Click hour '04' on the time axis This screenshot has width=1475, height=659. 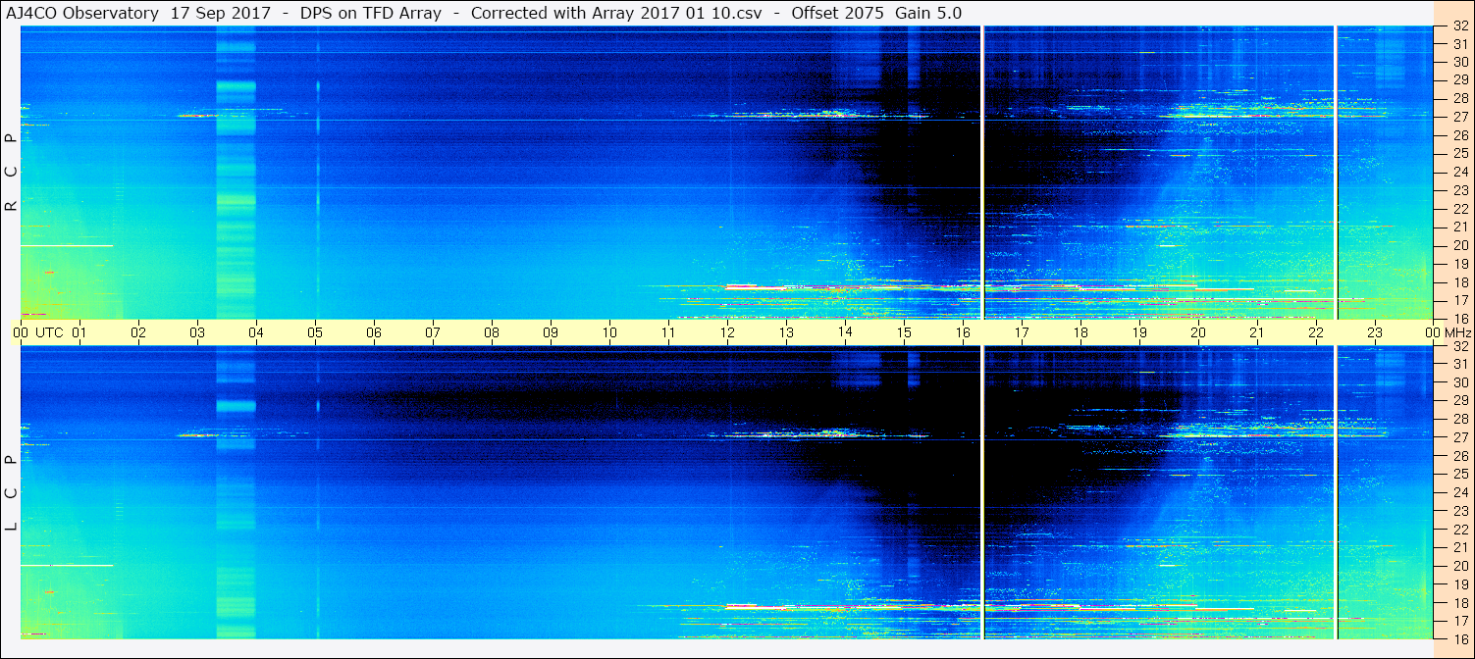click(x=256, y=332)
